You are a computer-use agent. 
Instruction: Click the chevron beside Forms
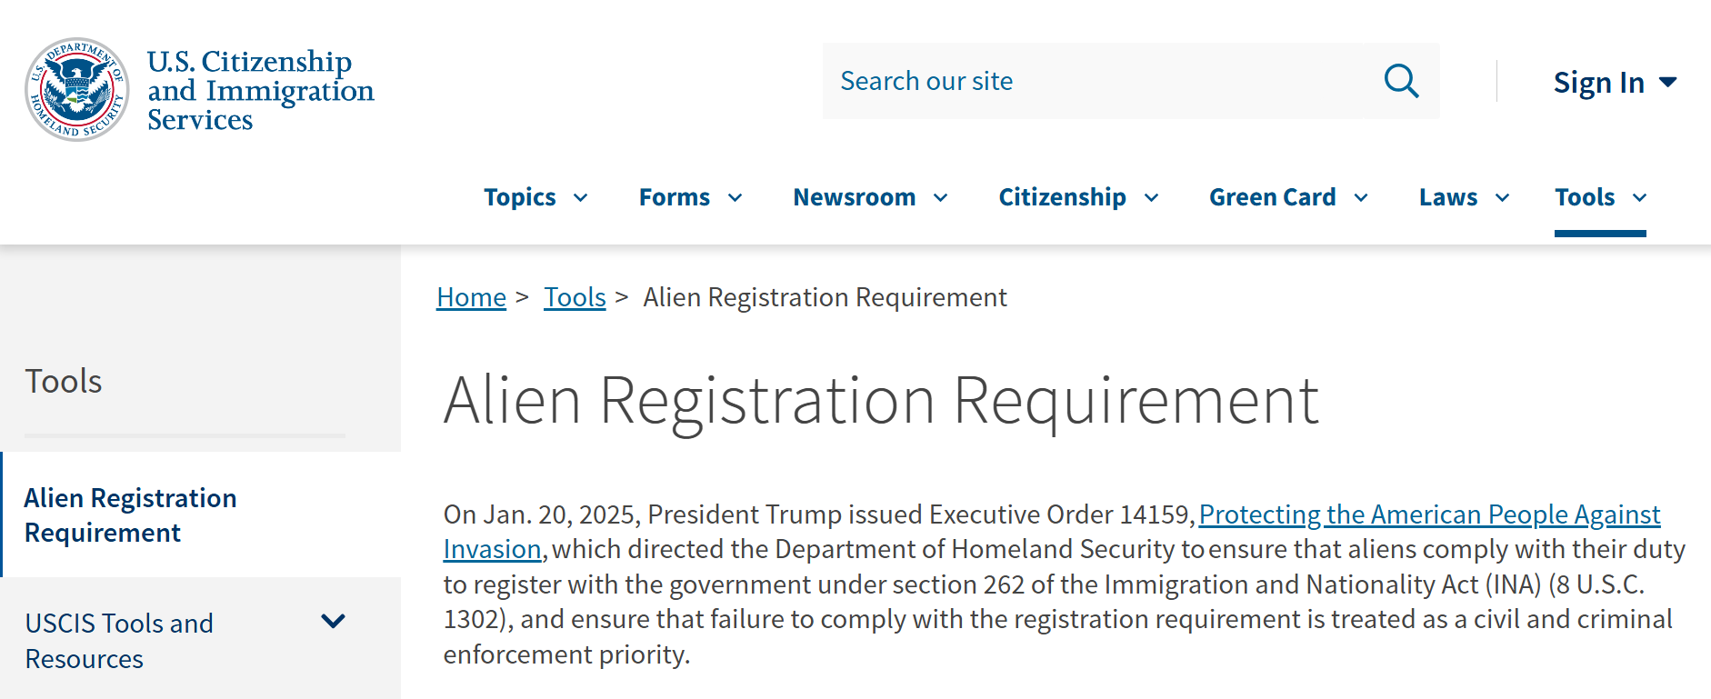coord(736,197)
